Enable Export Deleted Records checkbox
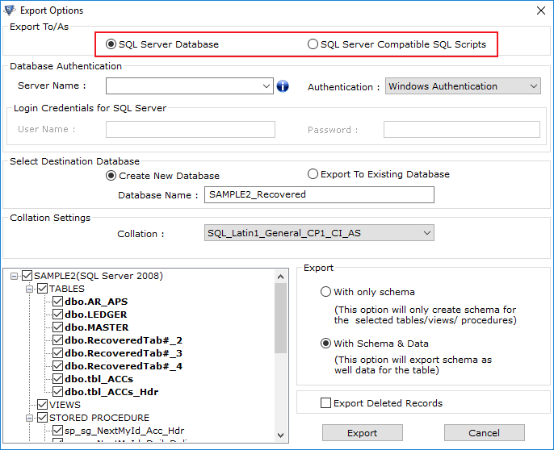Screen dimensions: 554x450 325,402
